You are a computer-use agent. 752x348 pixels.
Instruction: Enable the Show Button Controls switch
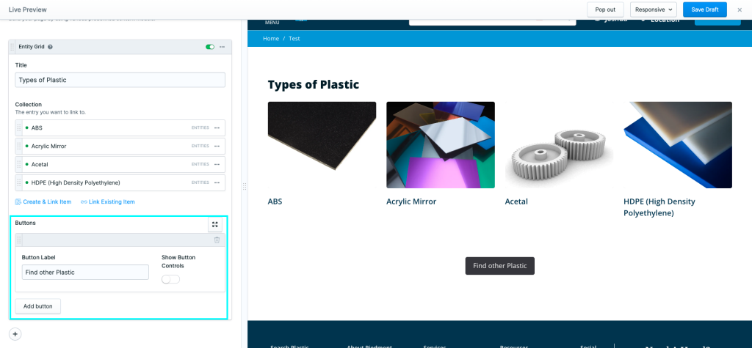tap(170, 279)
